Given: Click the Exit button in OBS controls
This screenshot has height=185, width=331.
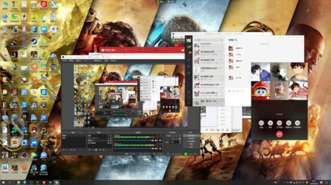Looking at the screenshot, I should point(191,147).
